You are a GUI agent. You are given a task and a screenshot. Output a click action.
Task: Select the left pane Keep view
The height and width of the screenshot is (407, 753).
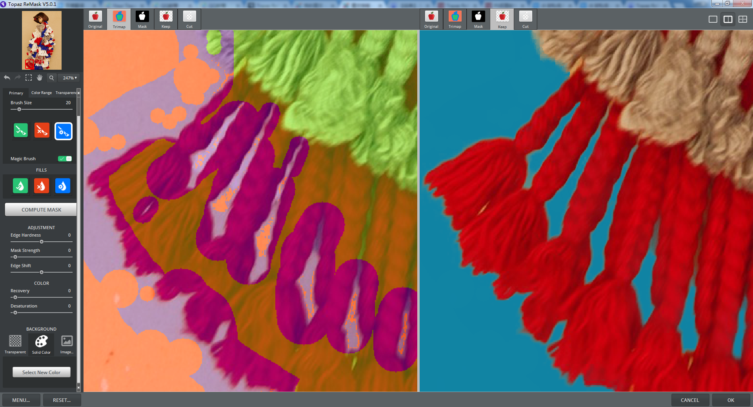pos(166,19)
